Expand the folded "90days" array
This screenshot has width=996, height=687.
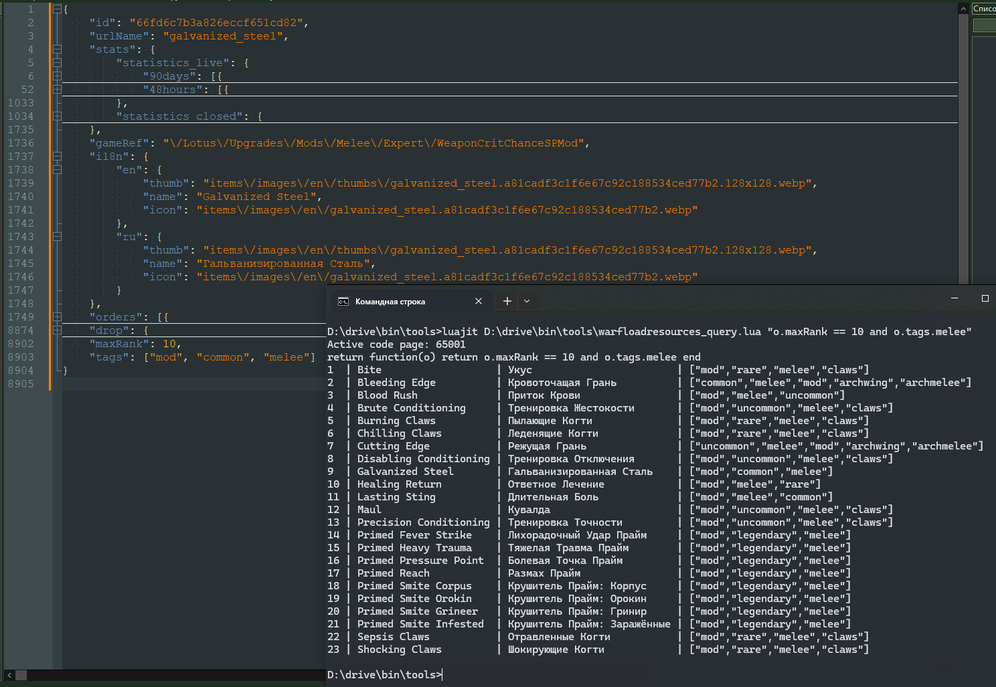[57, 76]
